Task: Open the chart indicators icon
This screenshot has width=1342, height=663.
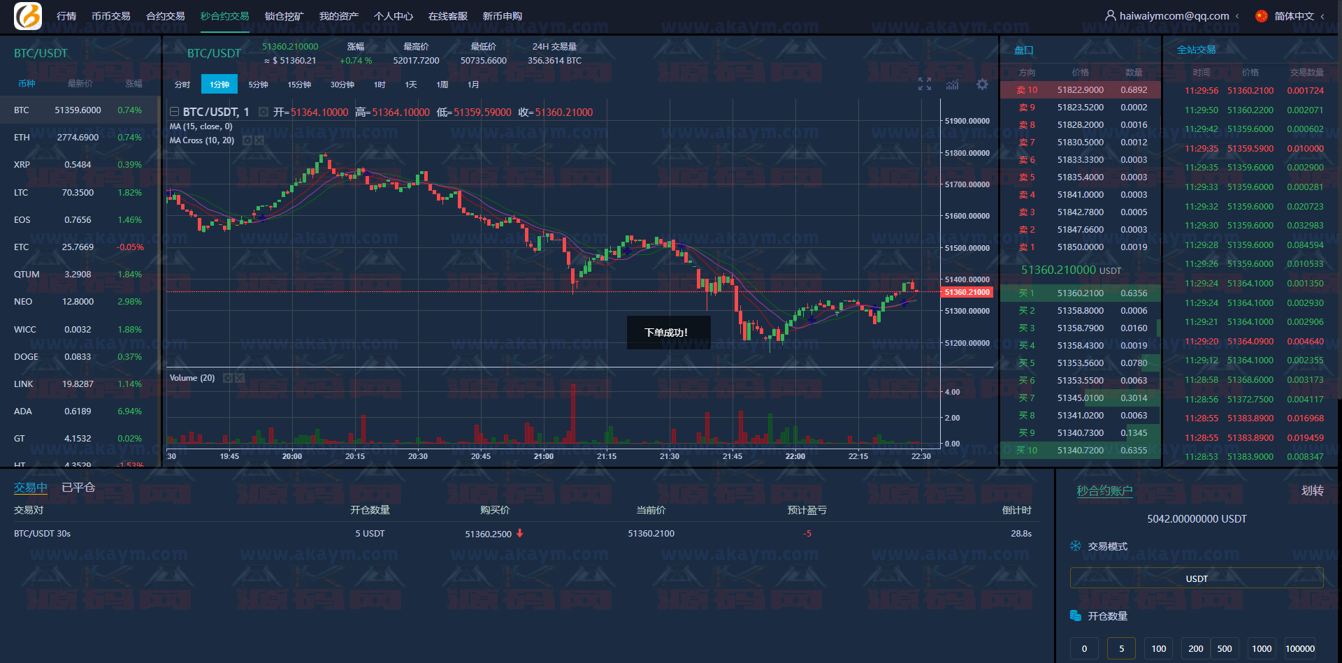Action: click(952, 85)
